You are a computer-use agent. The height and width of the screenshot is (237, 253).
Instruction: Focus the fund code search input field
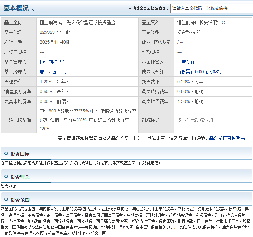coord(212,8)
